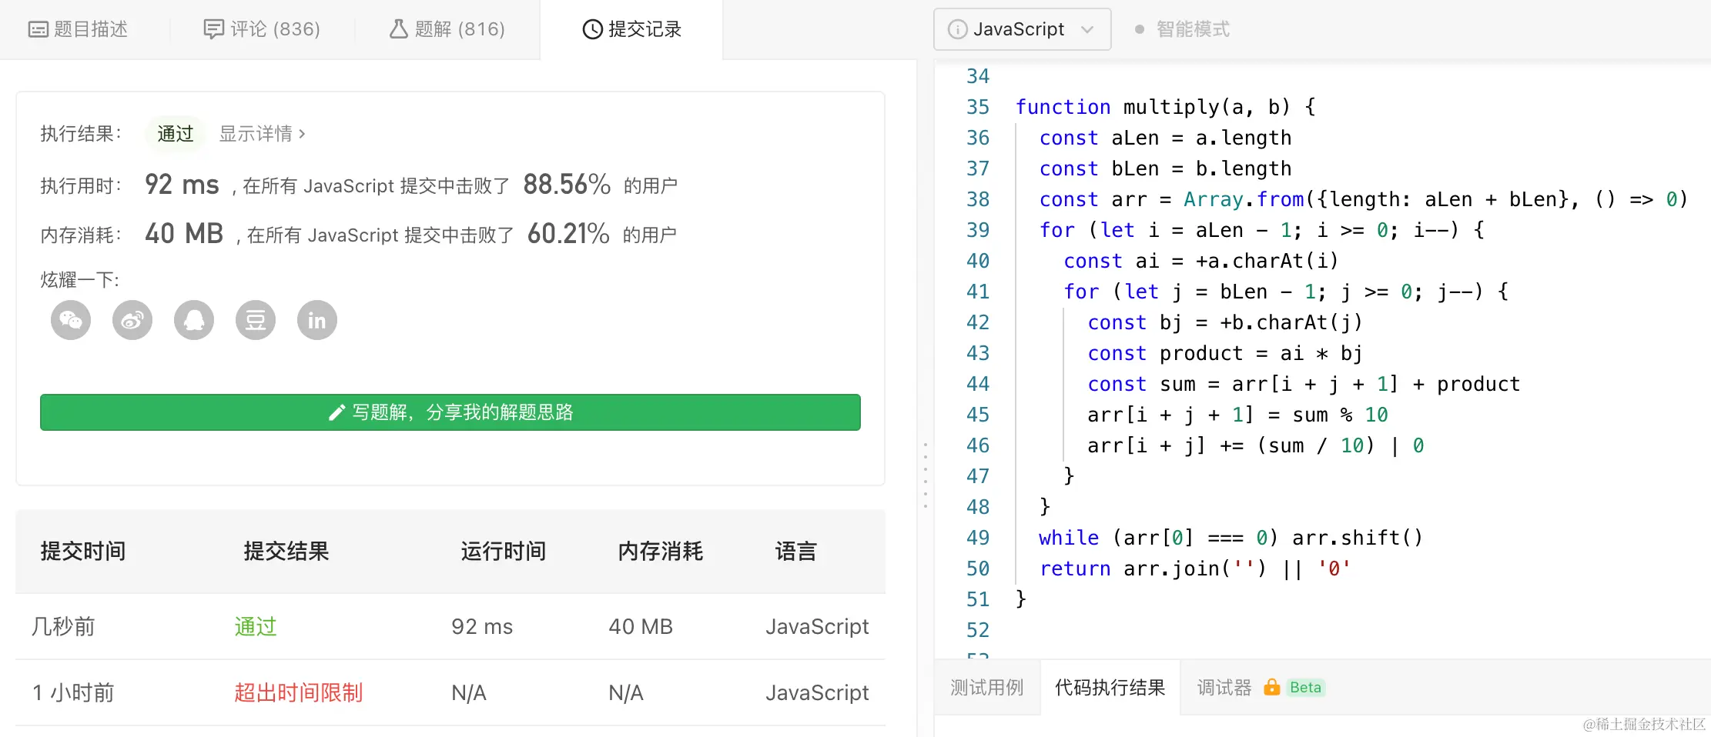Click the 内存消耗 column header

661,552
